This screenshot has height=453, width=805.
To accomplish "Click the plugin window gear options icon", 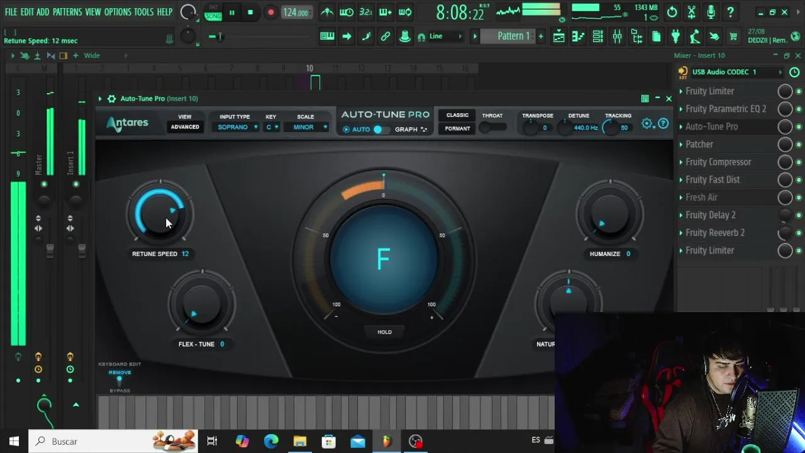I will click(111, 99).
